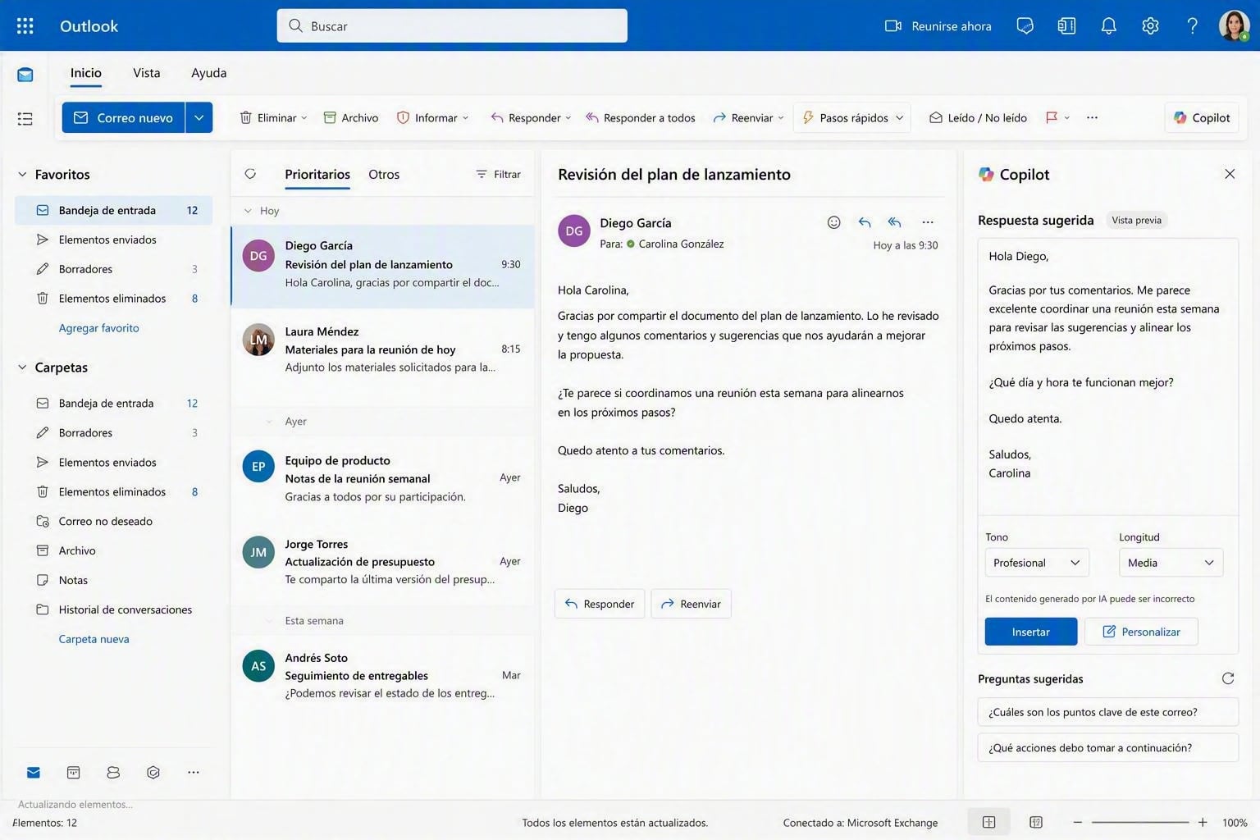Toggle the Copilot pane button in toolbar

tap(1202, 117)
